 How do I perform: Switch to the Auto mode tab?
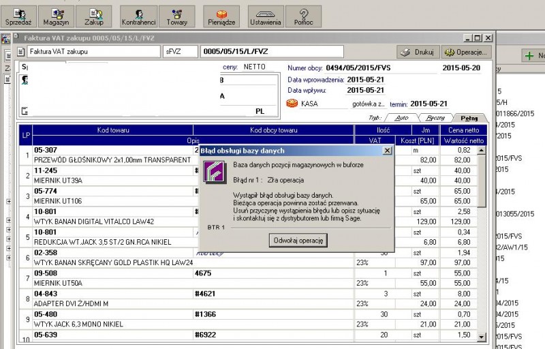click(x=401, y=118)
